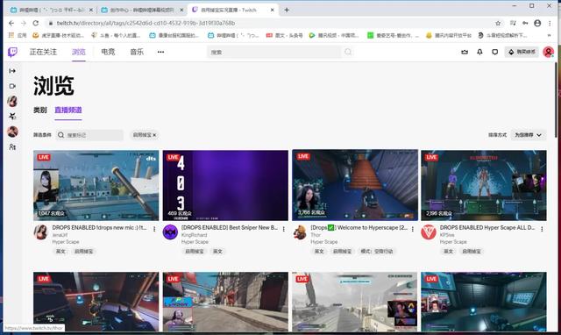
Task: Open the Apps bookmarks bar shortcut
Action: (18, 35)
